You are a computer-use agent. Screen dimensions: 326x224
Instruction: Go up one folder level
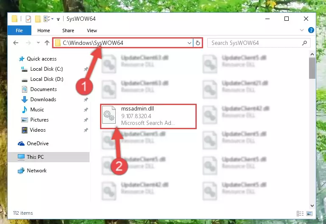(47, 43)
